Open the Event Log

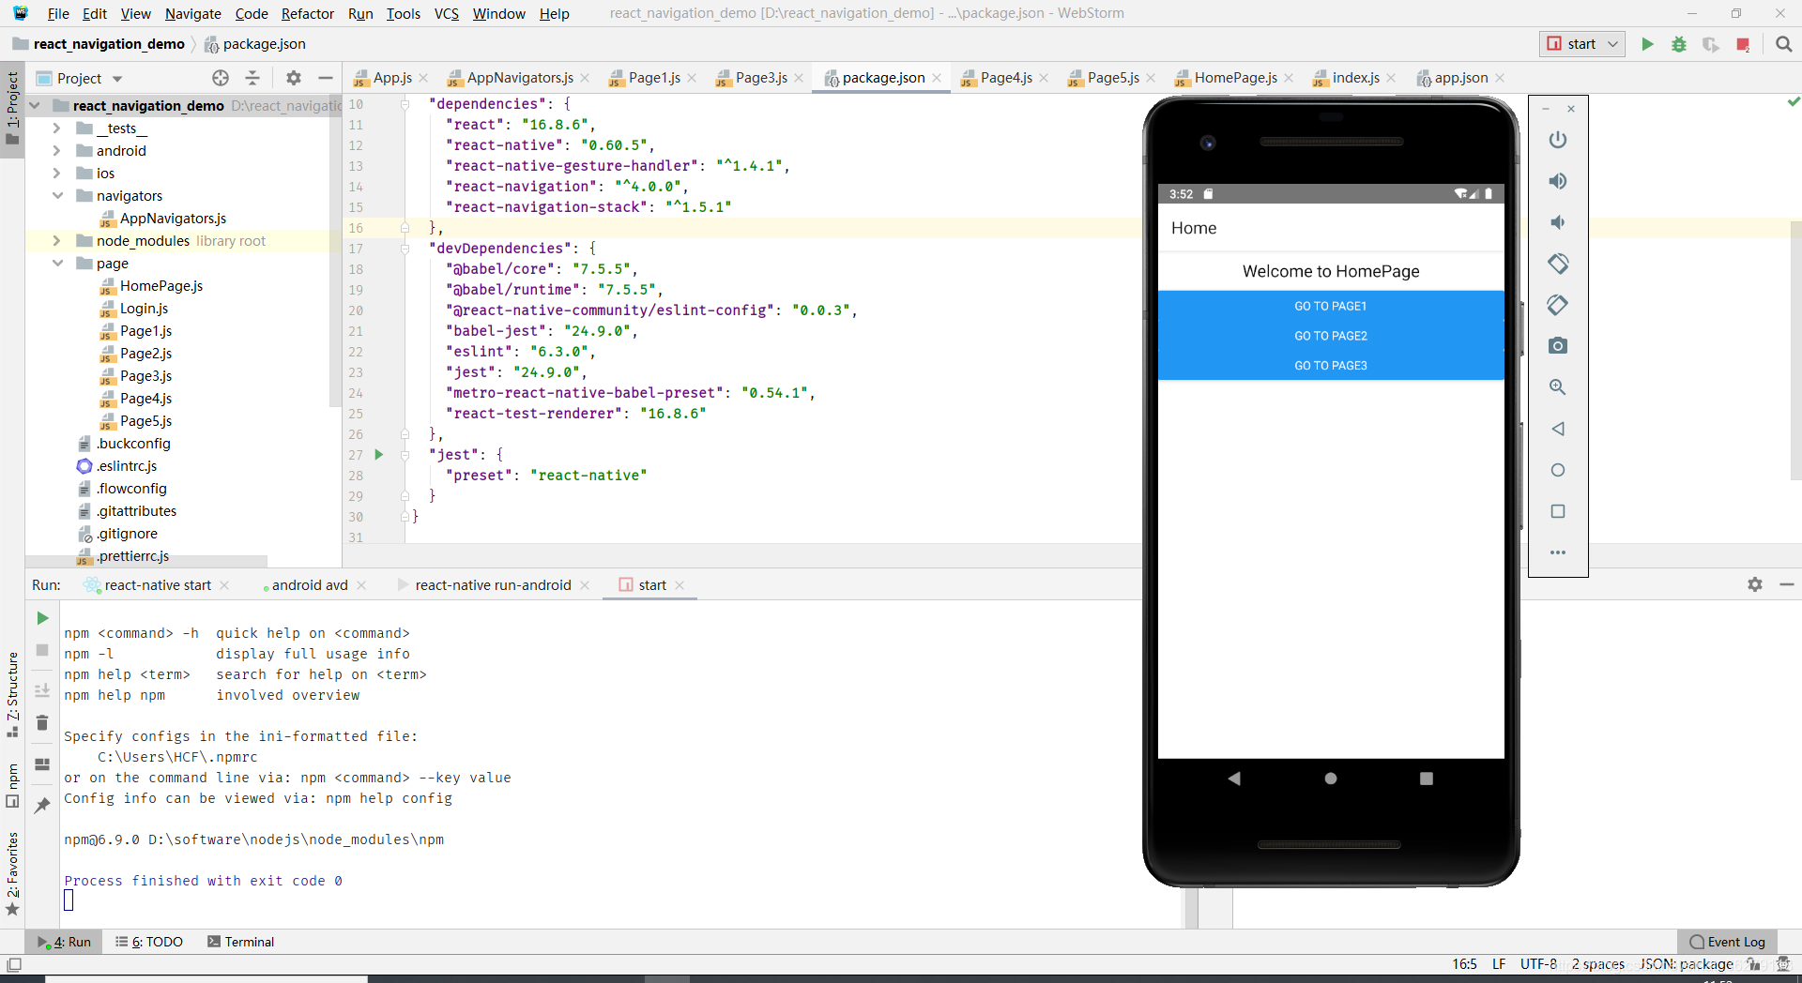(x=1734, y=942)
